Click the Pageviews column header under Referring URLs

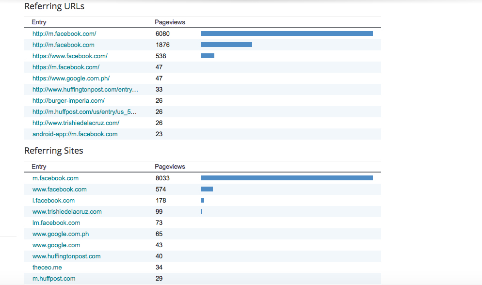pos(170,22)
